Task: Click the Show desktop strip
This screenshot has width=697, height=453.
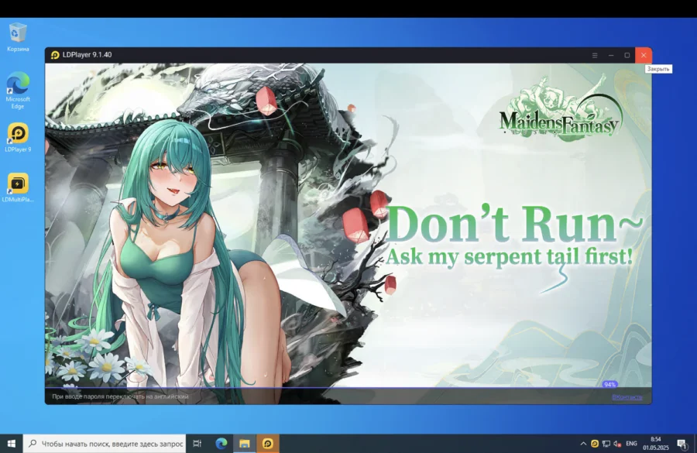Action: (x=695, y=443)
